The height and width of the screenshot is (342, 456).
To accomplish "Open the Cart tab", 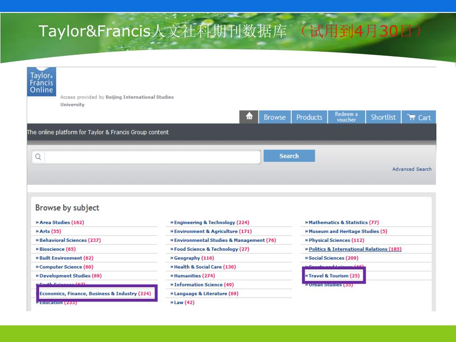I will [x=419, y=117].
